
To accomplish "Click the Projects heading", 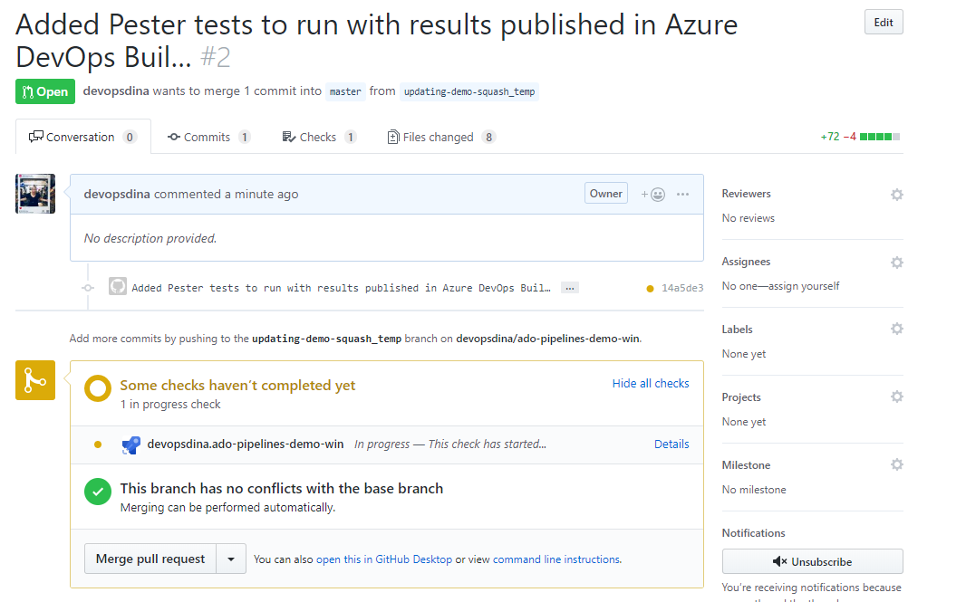I will 741,397.
